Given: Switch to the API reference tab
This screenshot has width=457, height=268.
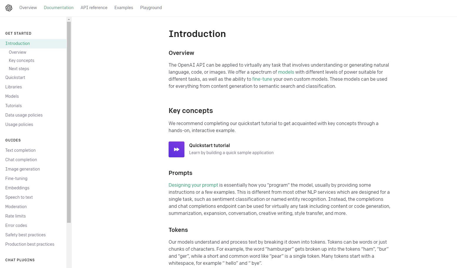Looking at the screenshot, I should [94, 8].
